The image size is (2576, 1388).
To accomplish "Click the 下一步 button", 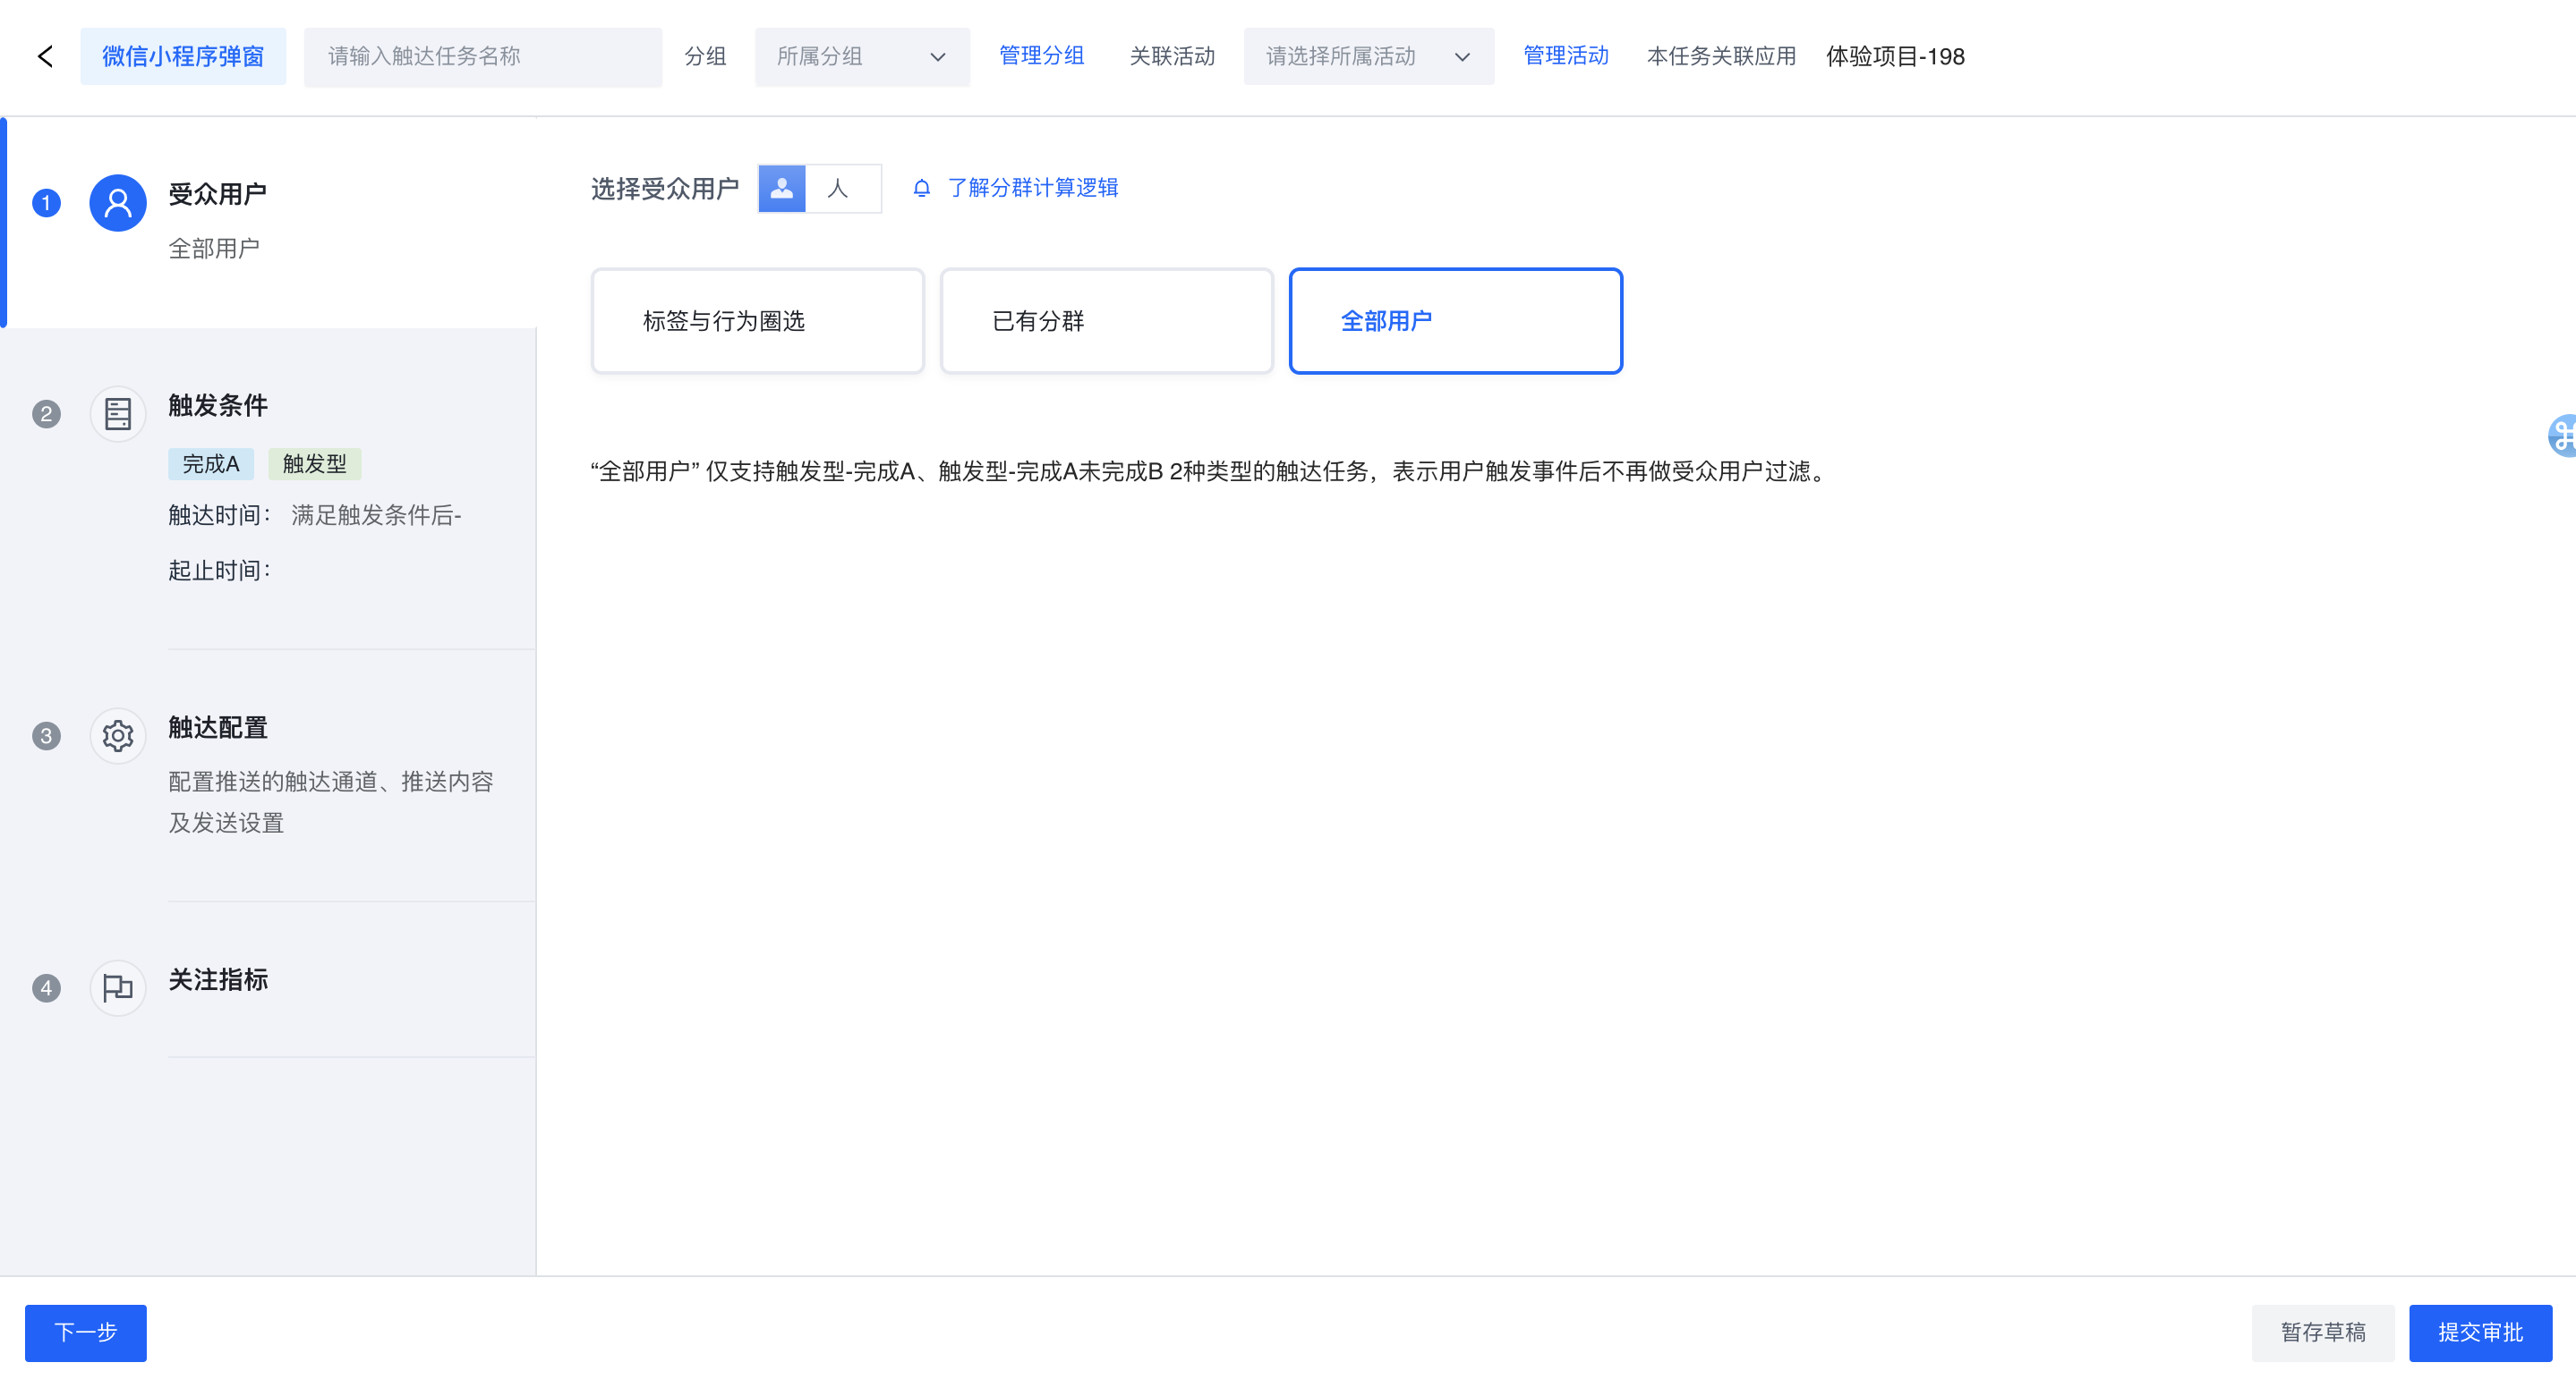I will pyautogui.click(x=86, y=1332).
